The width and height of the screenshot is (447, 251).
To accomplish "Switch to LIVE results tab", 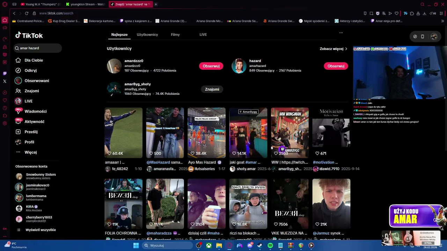I will [x=203, y=35].
